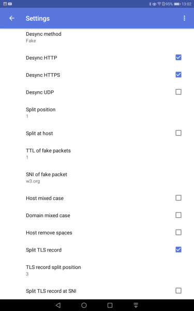Edit the Split position value
The height and width of the screenshot is (311, 194).
tap(97, 112)
